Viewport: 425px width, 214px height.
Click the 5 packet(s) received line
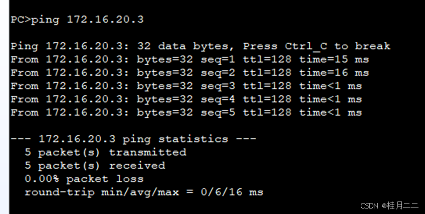(x=95, y=165)
